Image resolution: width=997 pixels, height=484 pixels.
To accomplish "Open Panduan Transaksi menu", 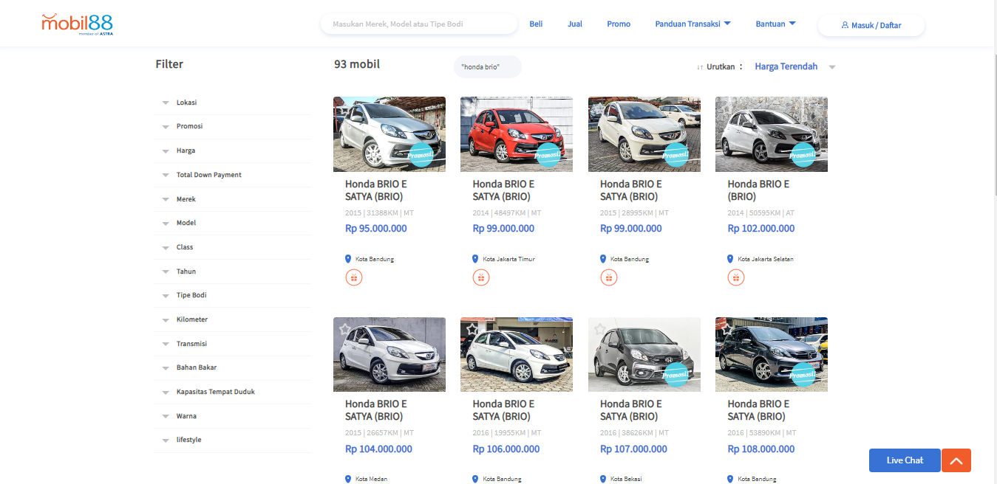I will [x=693, y=24].
